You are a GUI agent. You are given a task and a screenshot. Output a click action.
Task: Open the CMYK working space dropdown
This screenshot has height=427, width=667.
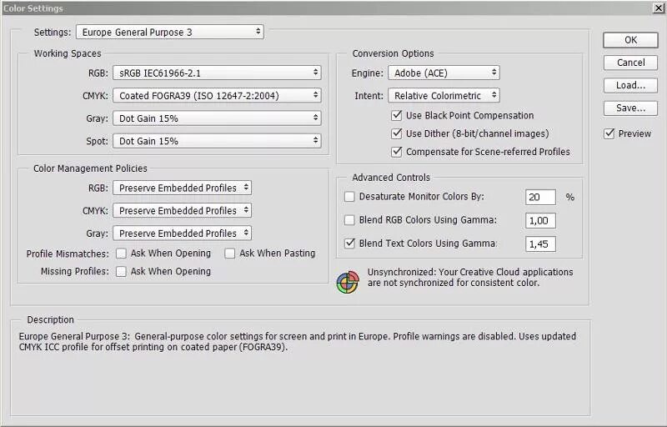[217, 95]
